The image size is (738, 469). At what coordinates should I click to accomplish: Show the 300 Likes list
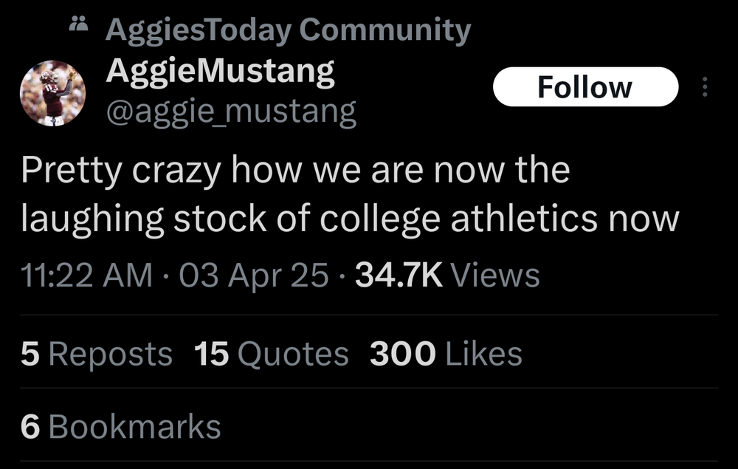coord(446,354)
